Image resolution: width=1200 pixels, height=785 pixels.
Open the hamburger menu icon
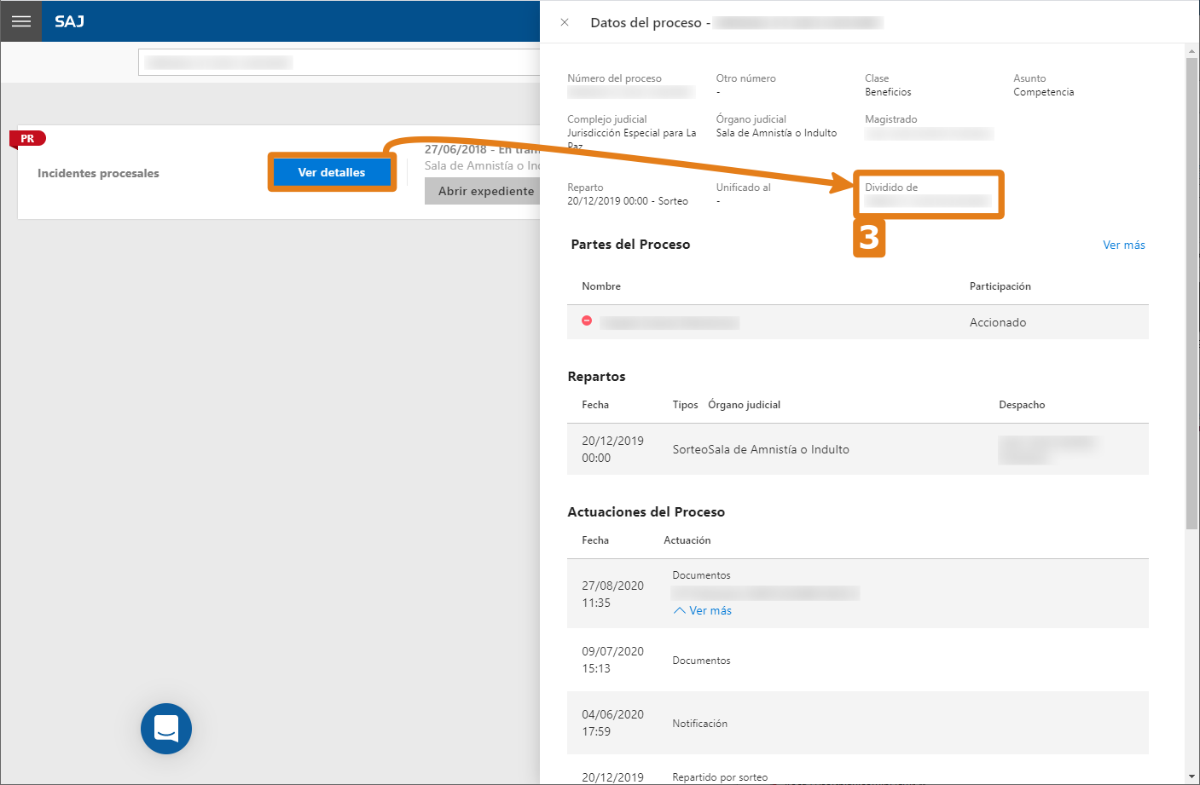(21, 21)
